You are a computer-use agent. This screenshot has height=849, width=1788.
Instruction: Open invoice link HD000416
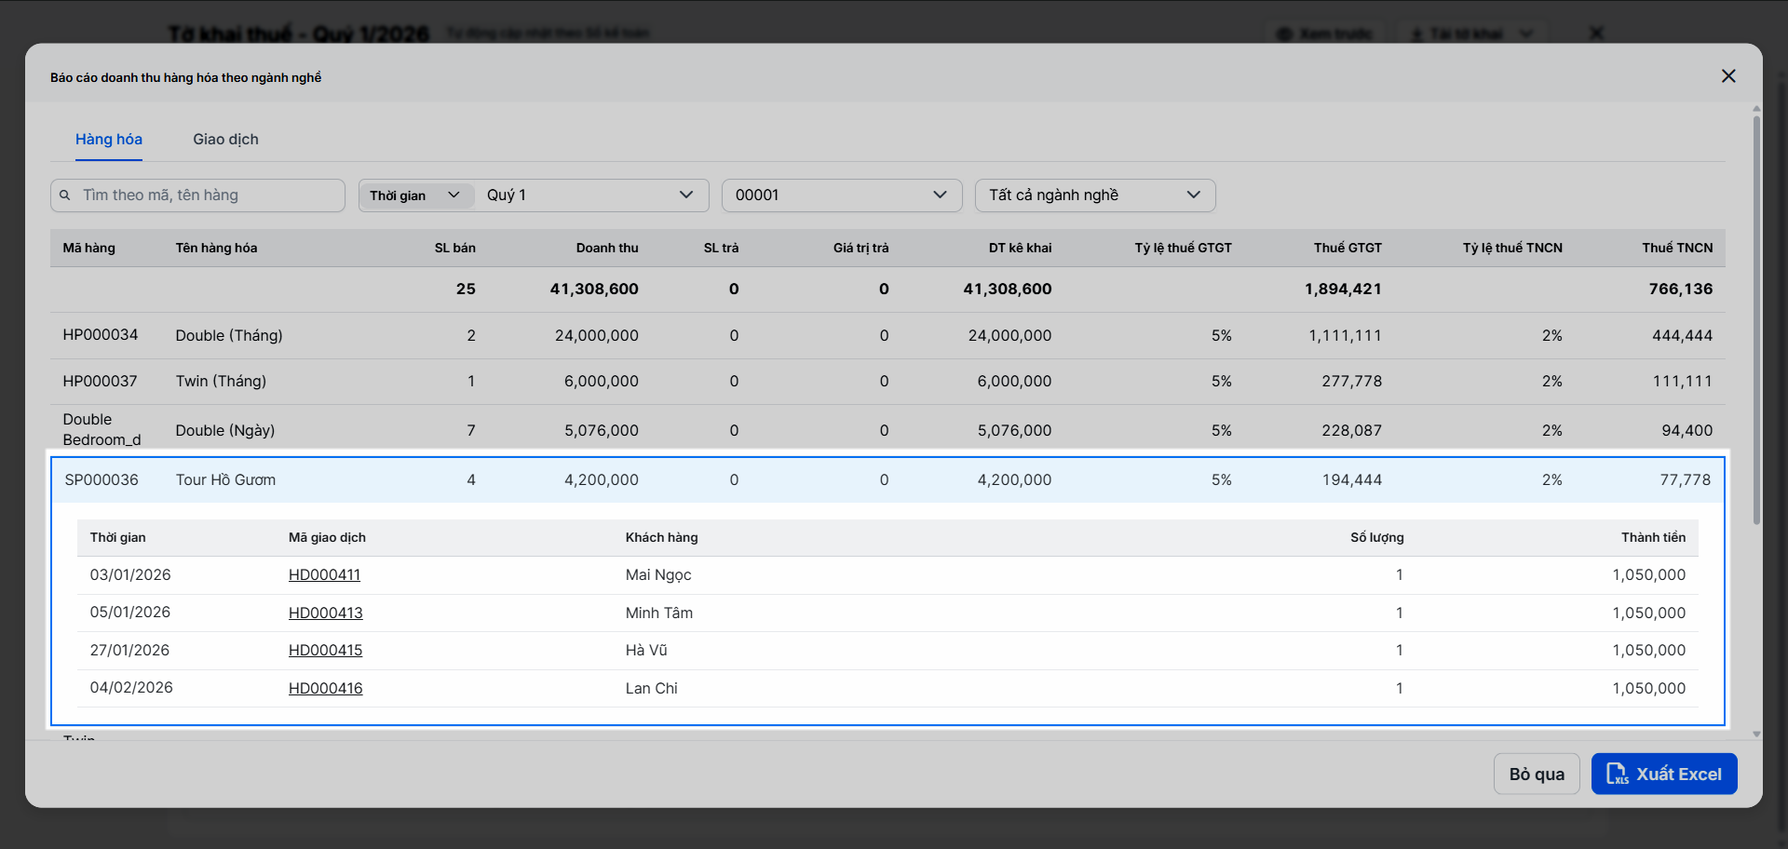[325, 688]
